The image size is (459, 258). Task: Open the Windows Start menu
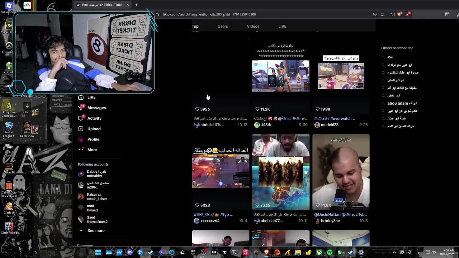pyautogui.click(x=98, y=252)
